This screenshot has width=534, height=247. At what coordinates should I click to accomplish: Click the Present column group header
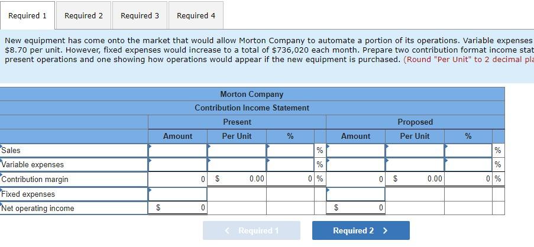click(x=237, y=122)
